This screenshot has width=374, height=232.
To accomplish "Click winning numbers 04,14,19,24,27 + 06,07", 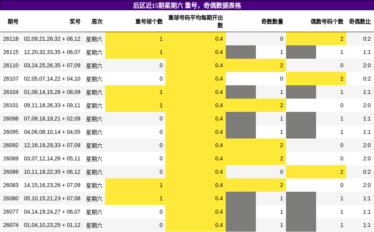I will coord(52,212).
